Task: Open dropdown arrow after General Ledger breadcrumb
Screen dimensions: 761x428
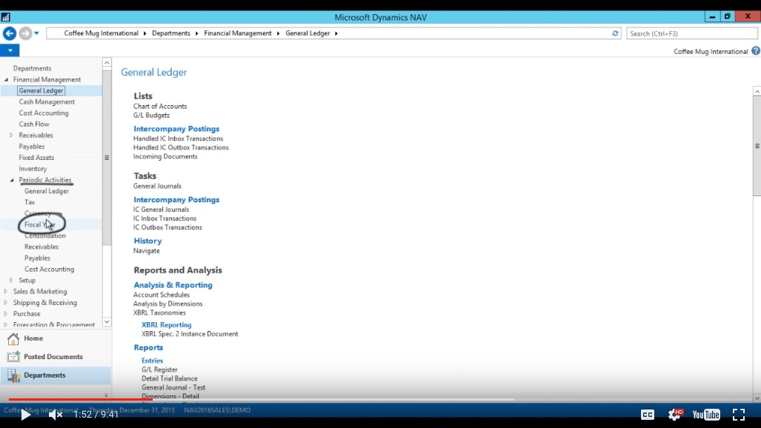Action: point(336,33)
